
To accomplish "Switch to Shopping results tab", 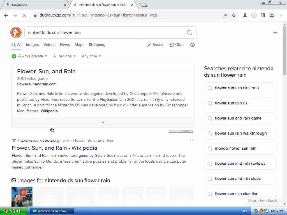I will pos(97,45).
